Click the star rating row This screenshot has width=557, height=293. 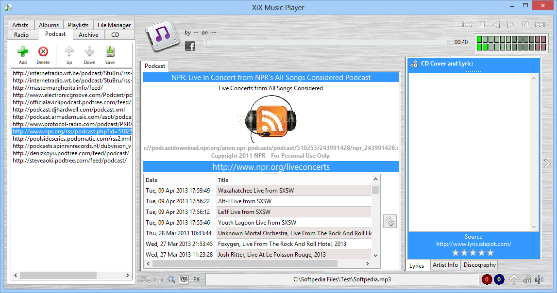coord(473,253)
